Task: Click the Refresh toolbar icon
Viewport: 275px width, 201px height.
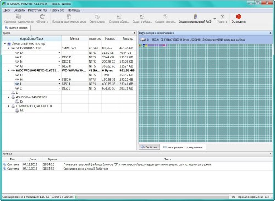Action: coord(42,17)
